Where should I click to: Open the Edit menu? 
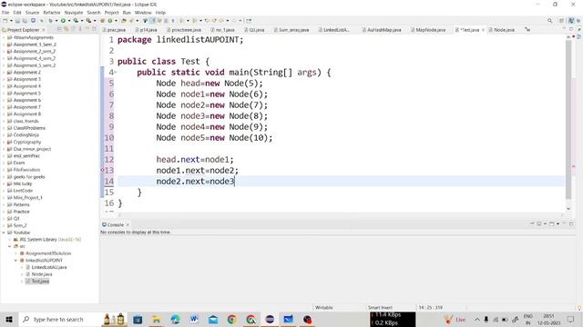(17, 13)
